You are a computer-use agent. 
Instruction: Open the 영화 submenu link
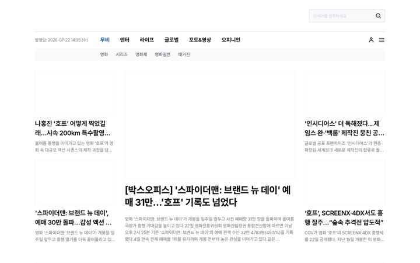(104, 54)
